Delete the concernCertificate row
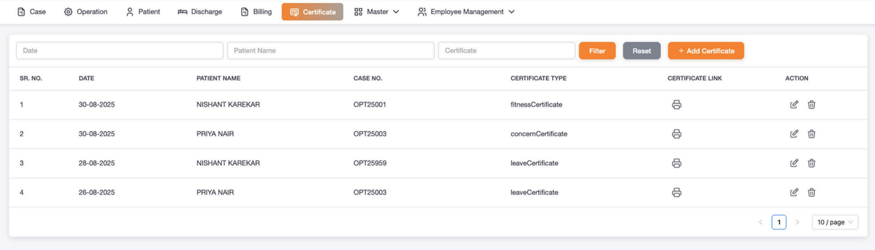 pyautogui.click(x=812, y=134)
